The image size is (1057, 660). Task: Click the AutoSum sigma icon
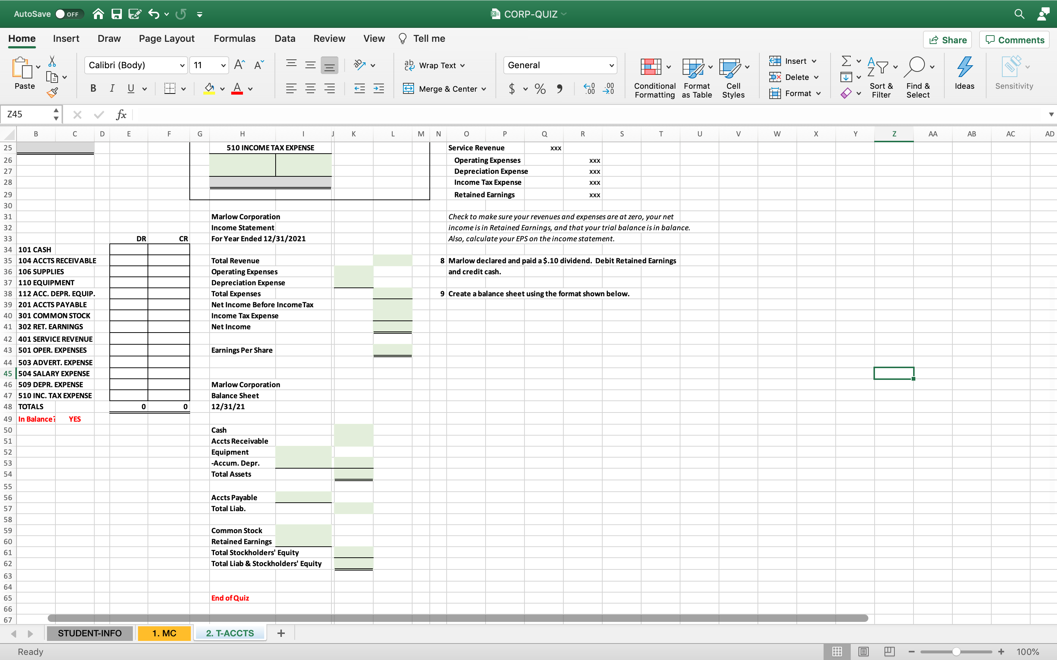[x=846, y=60]
